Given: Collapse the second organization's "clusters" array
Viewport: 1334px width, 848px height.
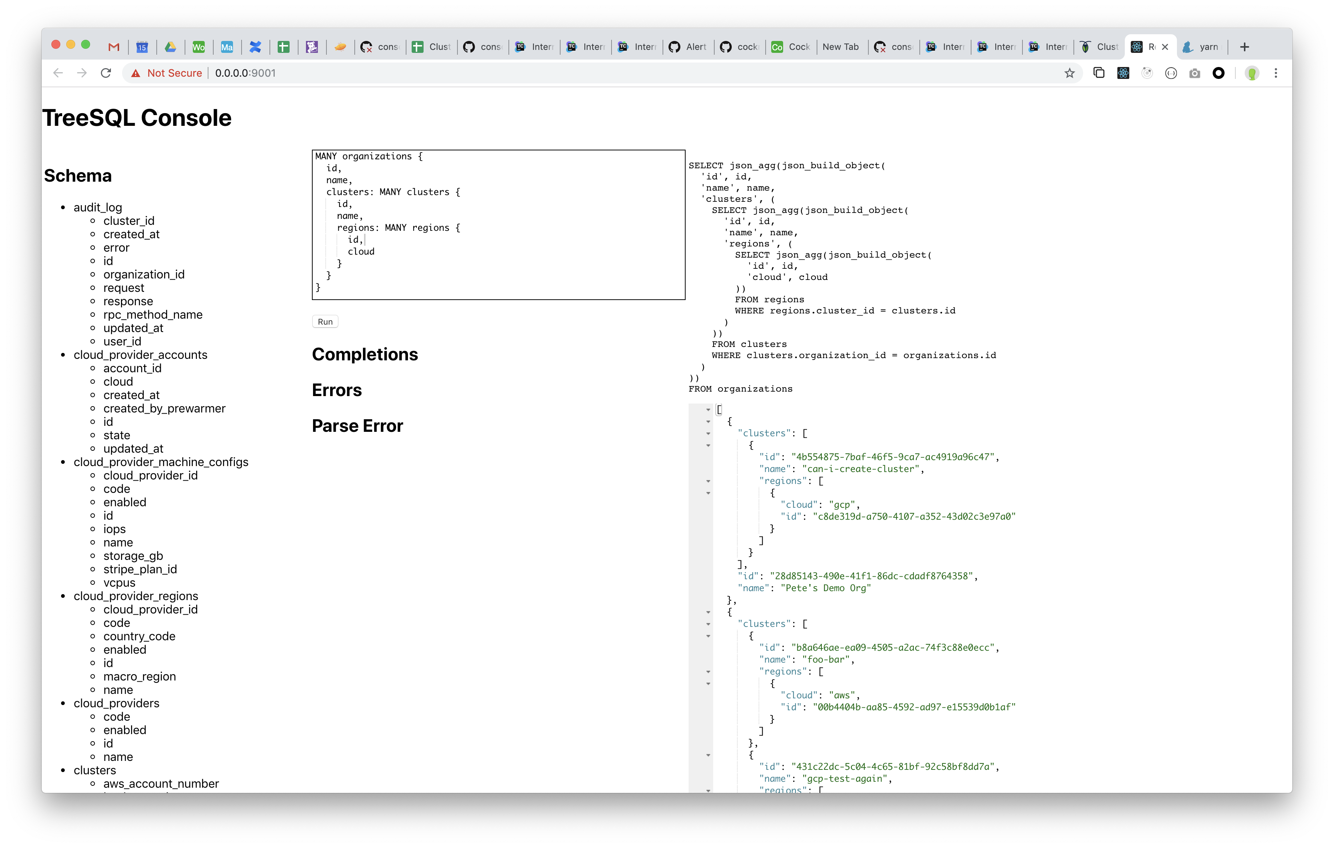Looking at the screenshot, I should (708, 624).
